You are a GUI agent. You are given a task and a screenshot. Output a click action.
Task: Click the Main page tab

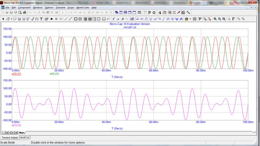[x=22, y=133]
